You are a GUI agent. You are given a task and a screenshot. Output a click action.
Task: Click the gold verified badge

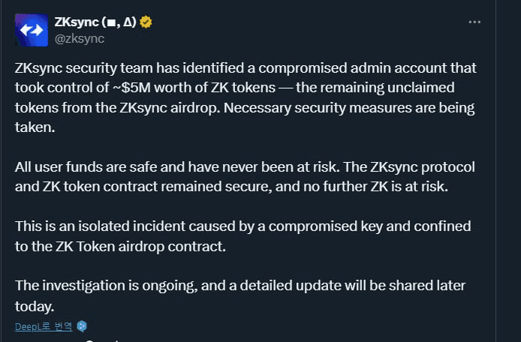click(x=146, y=22)
